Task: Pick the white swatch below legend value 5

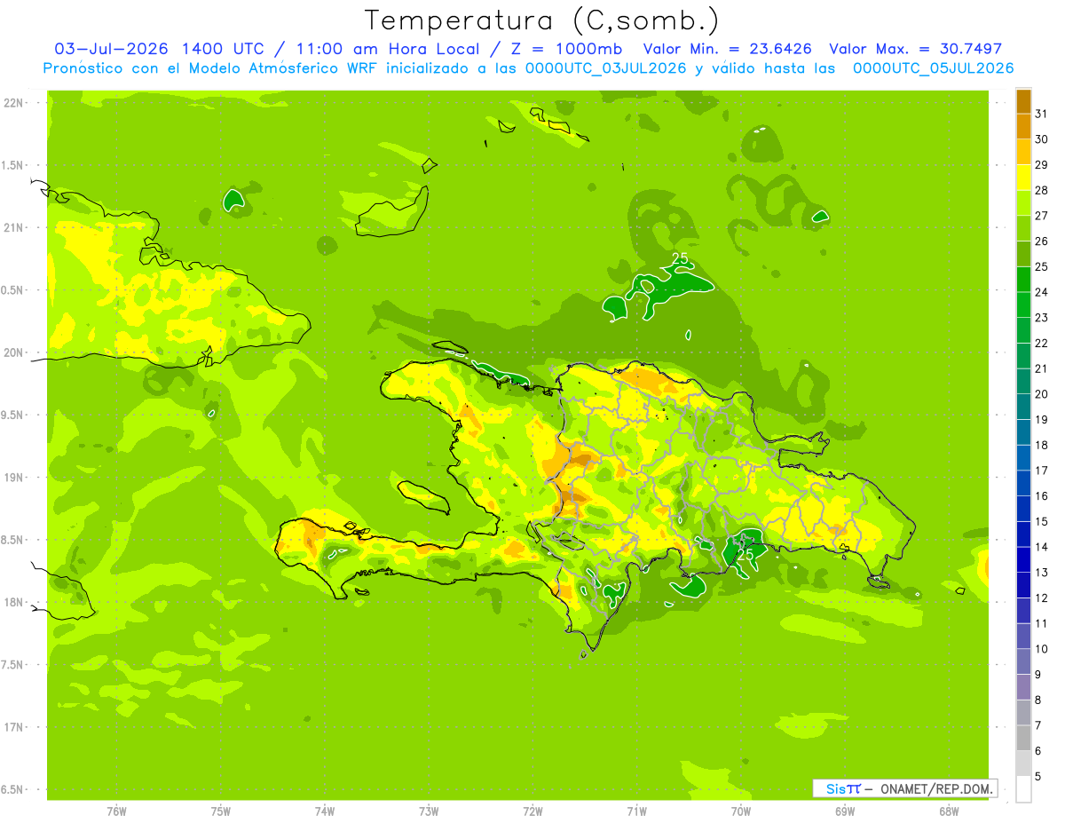Action: [x=1023, y=788]
